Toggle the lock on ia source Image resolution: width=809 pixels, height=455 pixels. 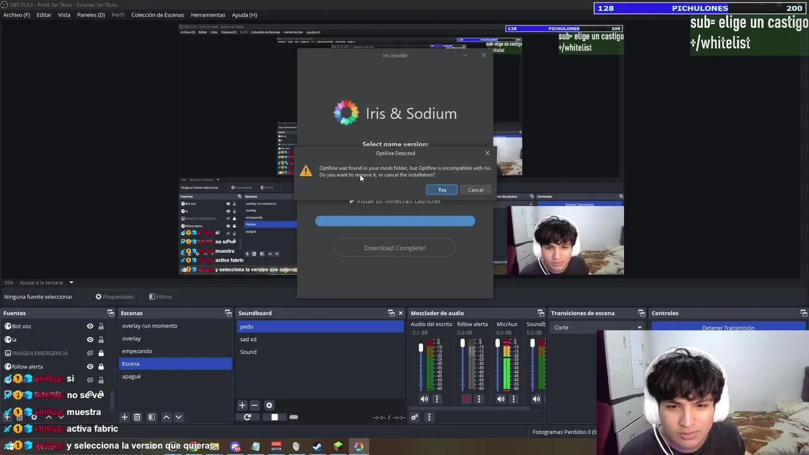100,340
